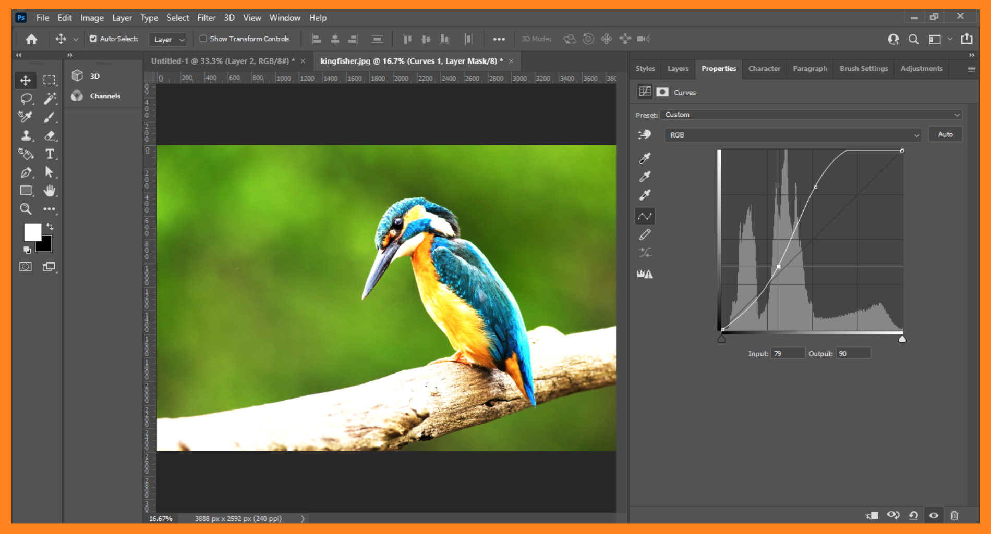
Task: Click the Auto button in Curves
Action: click(x=945, y=134)
